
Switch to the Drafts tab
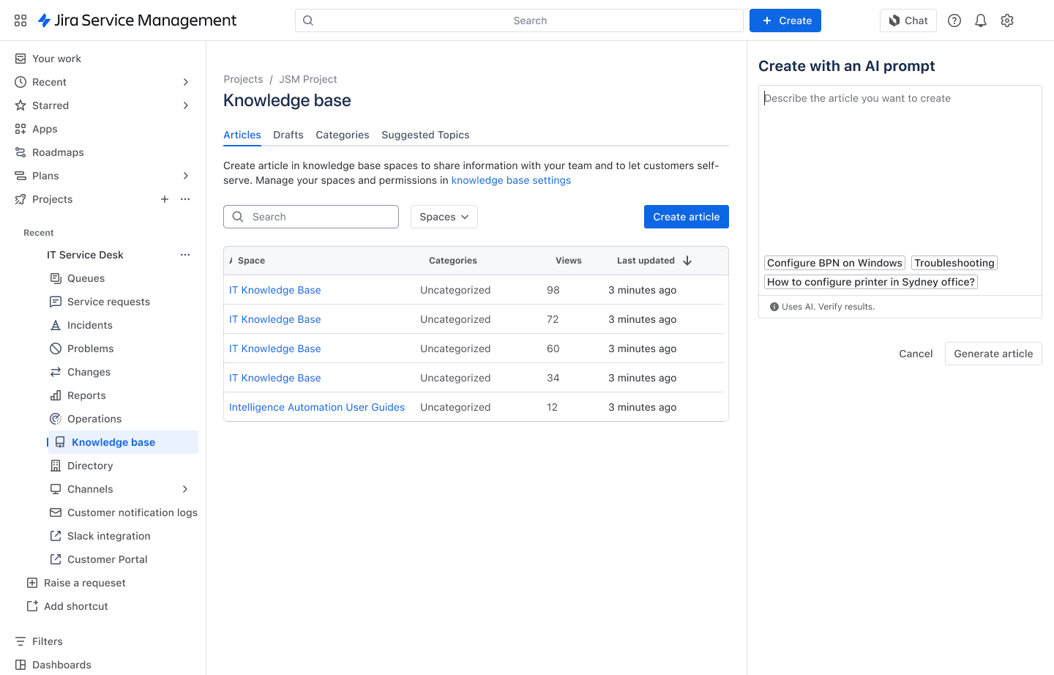point(288,135)
